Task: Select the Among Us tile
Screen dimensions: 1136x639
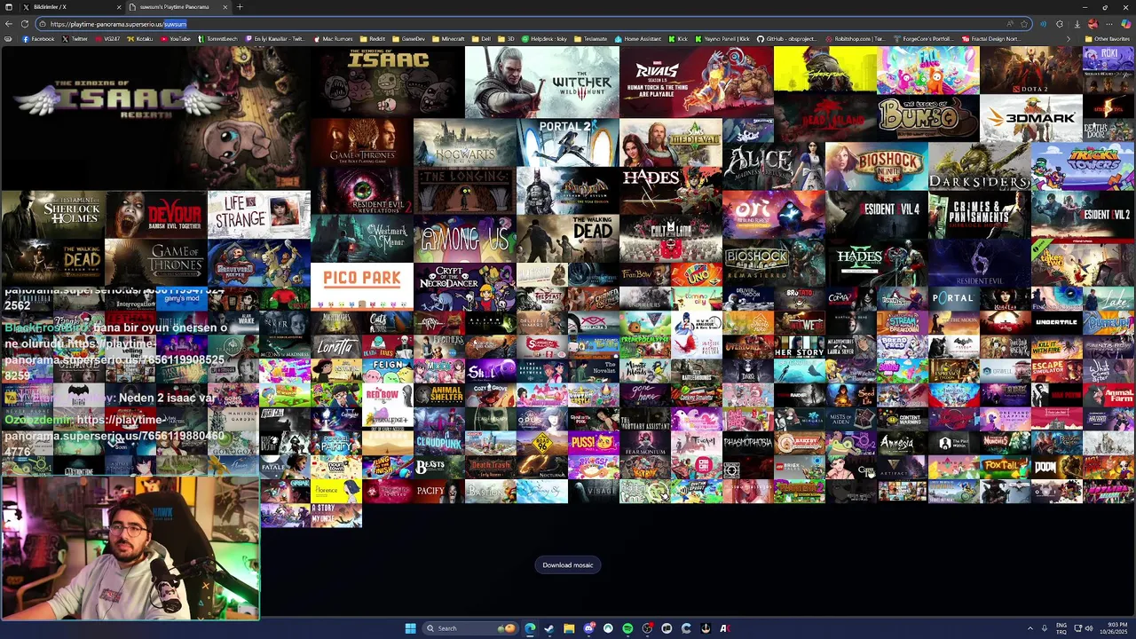Action: tap(465, 238)
